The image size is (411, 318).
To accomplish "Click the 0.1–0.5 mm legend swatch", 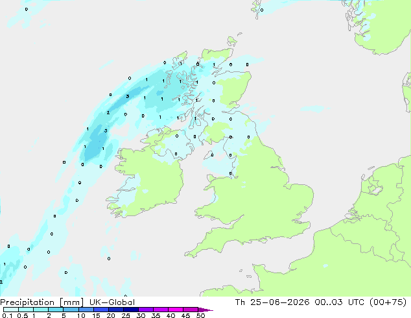I will click(11, 310).
